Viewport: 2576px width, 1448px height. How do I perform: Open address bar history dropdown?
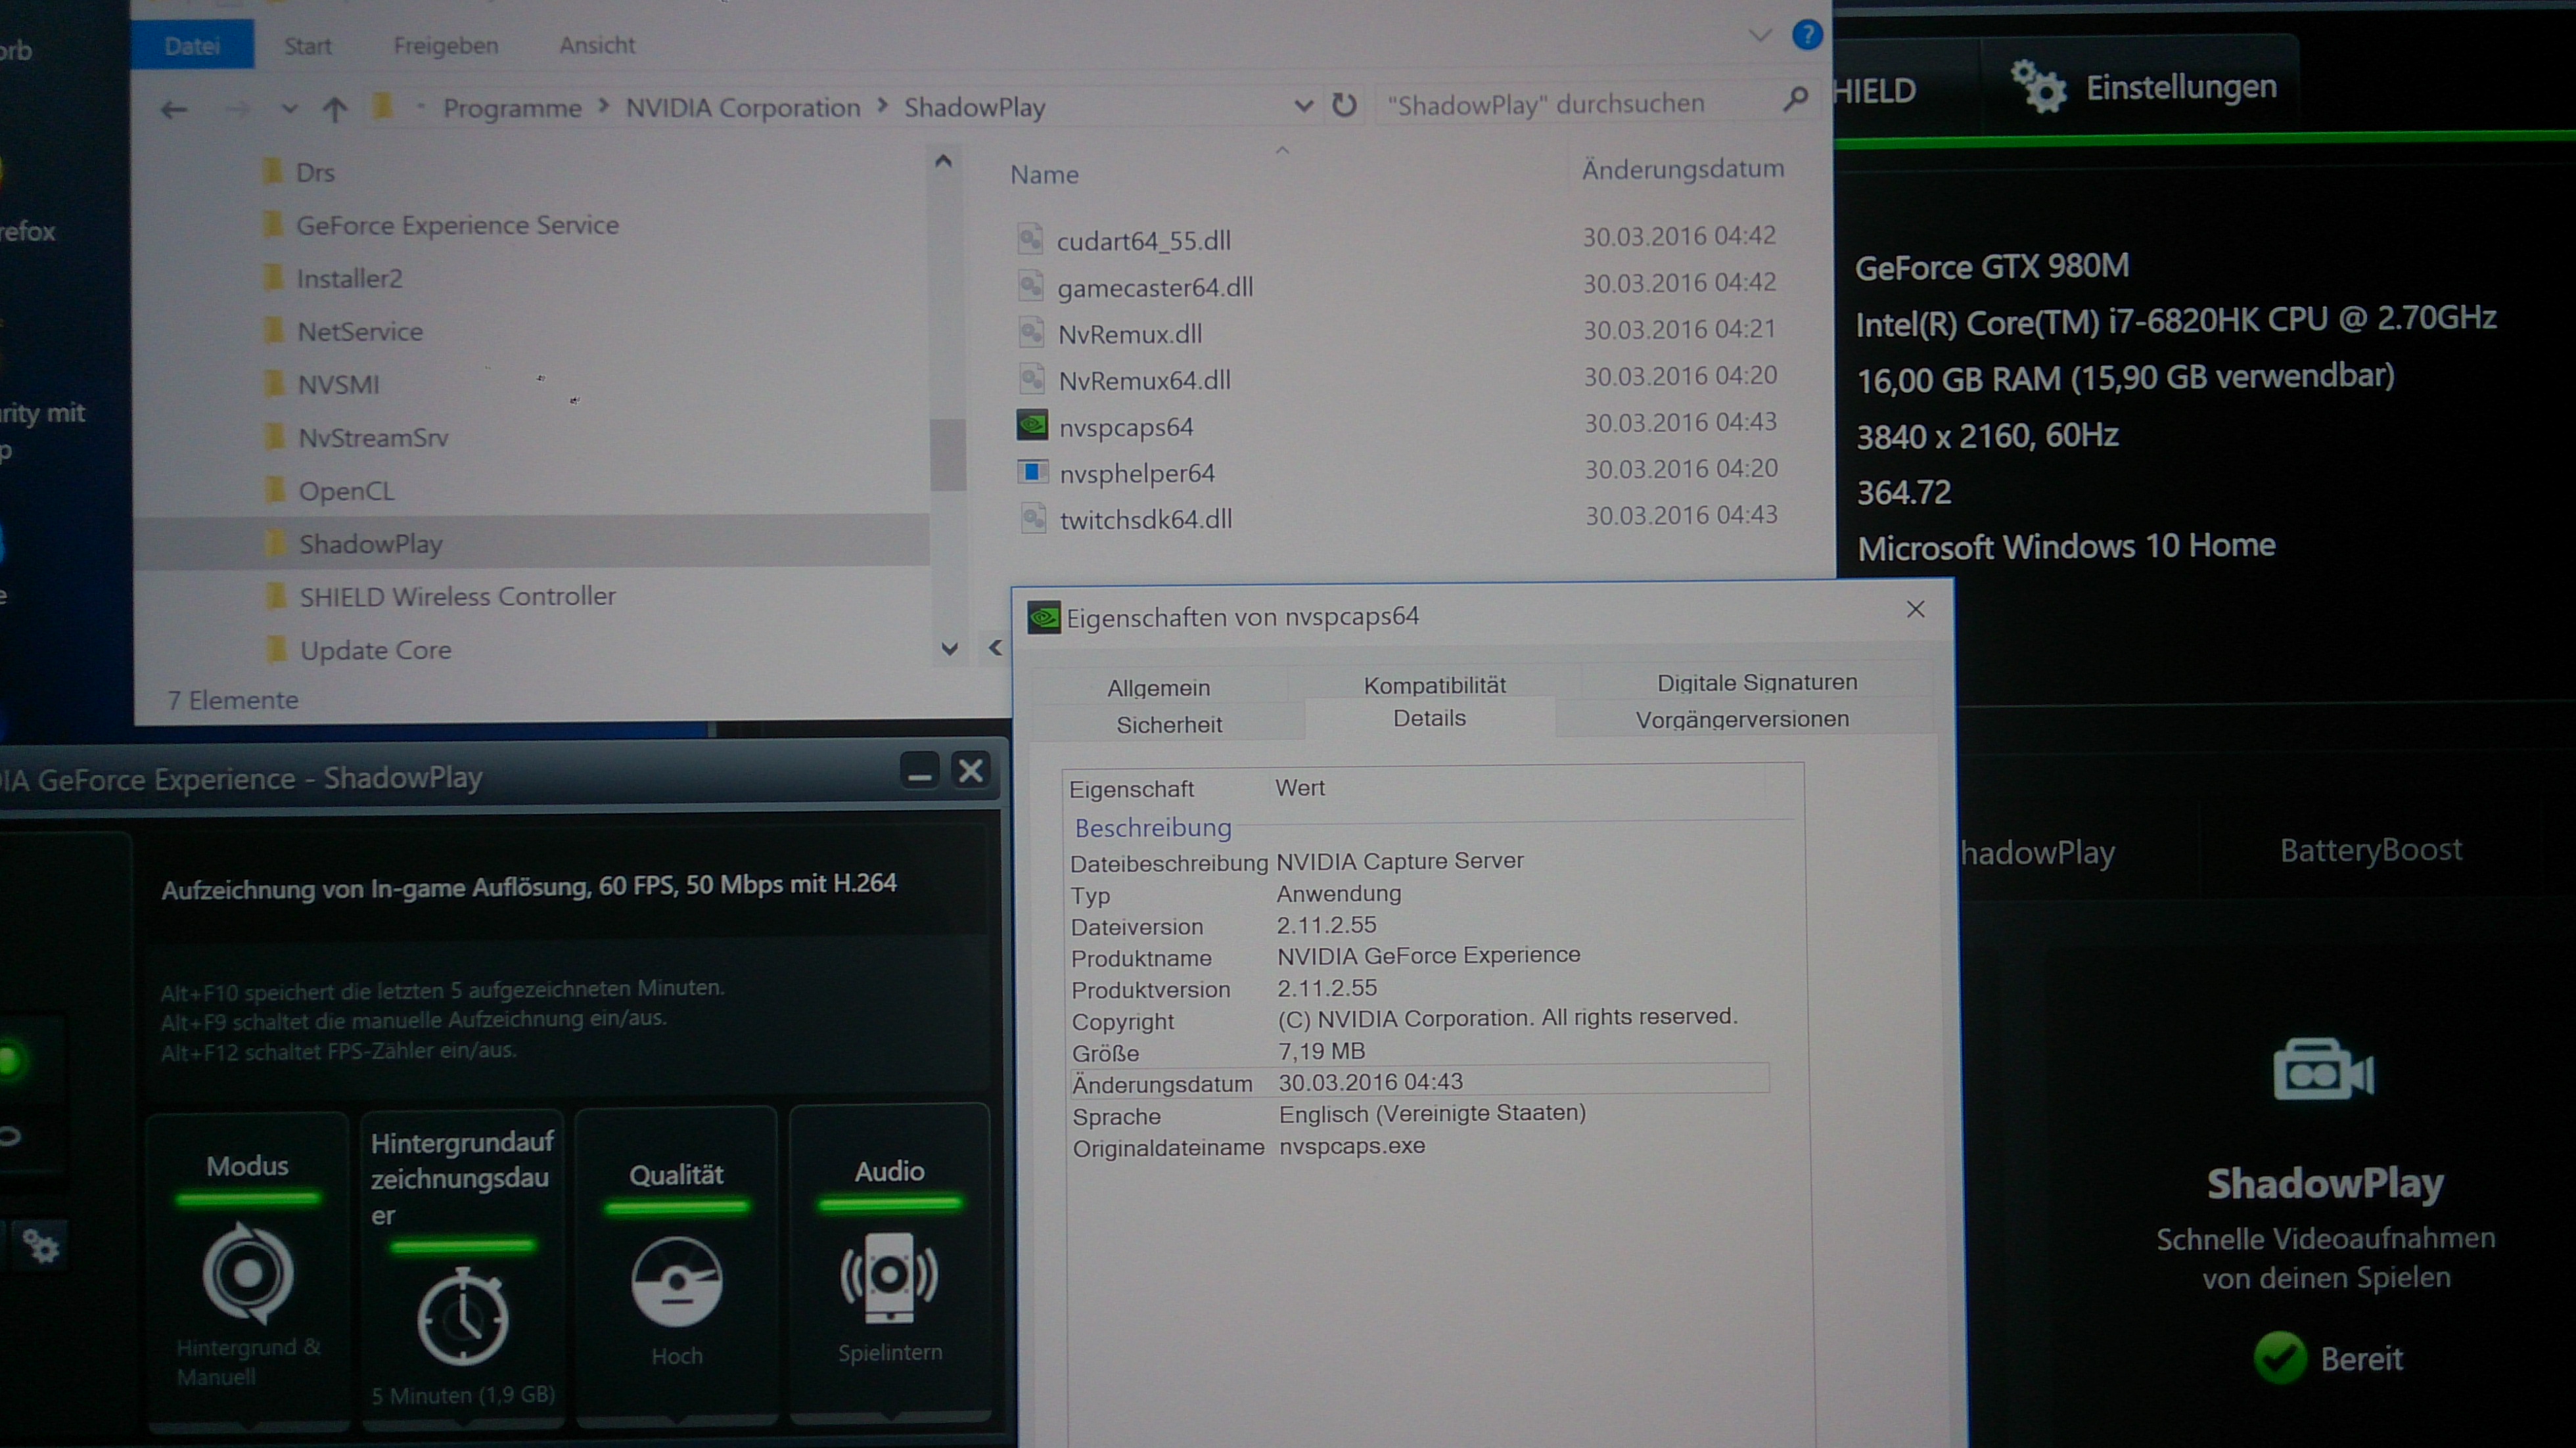(x=1303, y=105)
